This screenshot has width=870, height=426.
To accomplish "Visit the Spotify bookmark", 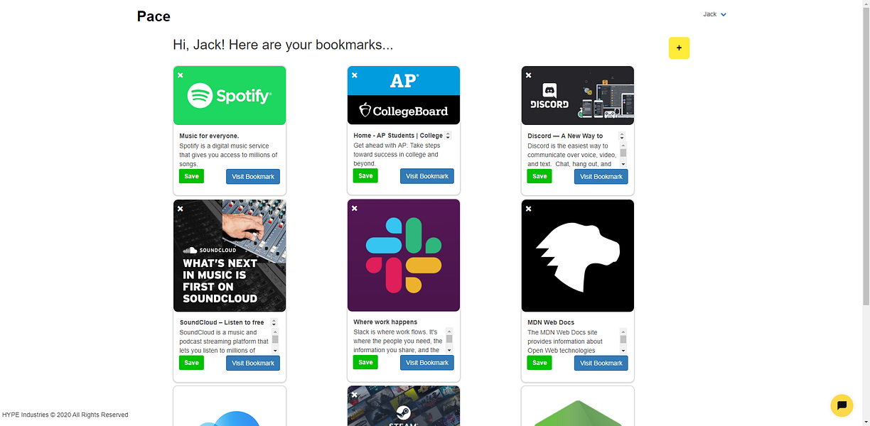I will click(x=253, y=177).
